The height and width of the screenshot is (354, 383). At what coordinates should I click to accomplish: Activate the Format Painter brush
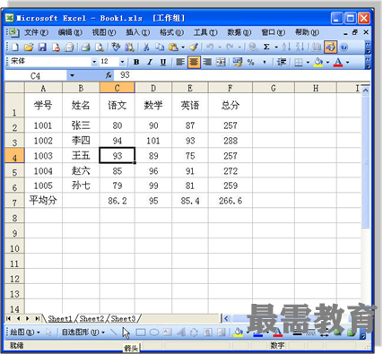coord(194,47)
